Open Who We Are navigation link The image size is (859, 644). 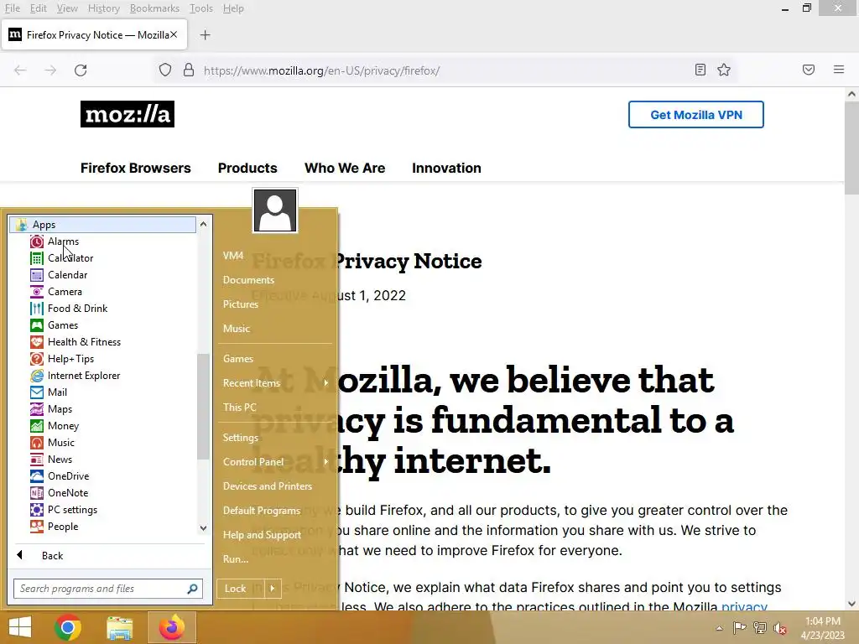[x=345, y=168]
